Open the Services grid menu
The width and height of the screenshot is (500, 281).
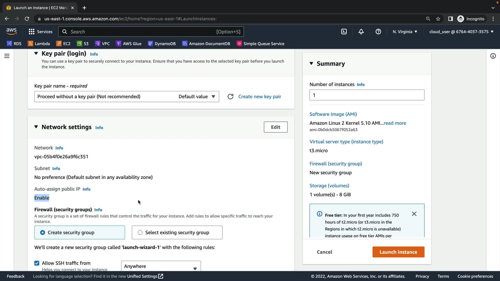coord(40,32)
